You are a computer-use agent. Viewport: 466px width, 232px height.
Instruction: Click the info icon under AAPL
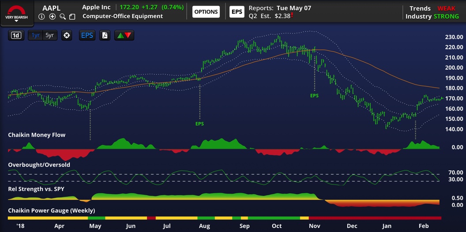click(x=42, y=16)
